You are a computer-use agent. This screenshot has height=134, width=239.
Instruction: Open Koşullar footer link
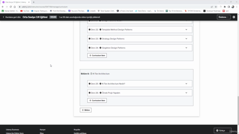[x=77, y=130]
